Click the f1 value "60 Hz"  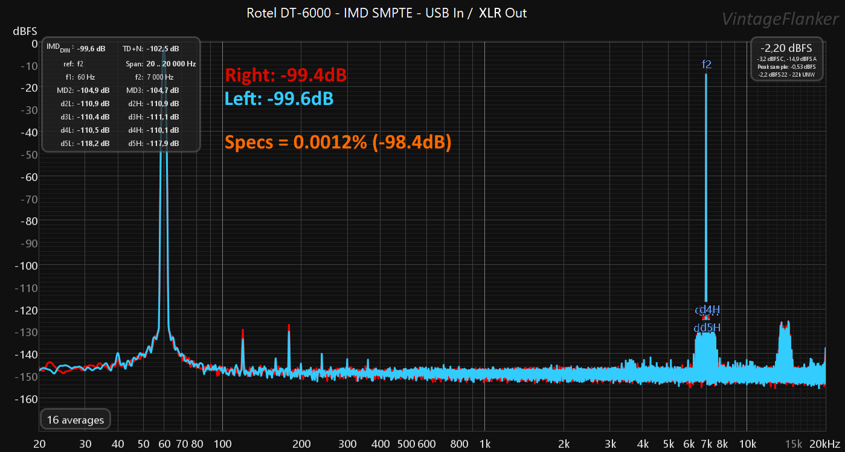click(86, 77)
